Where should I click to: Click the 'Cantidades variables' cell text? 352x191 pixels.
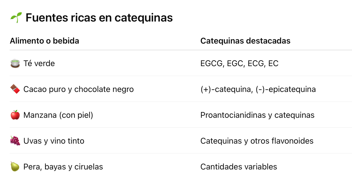coord(238,167)
